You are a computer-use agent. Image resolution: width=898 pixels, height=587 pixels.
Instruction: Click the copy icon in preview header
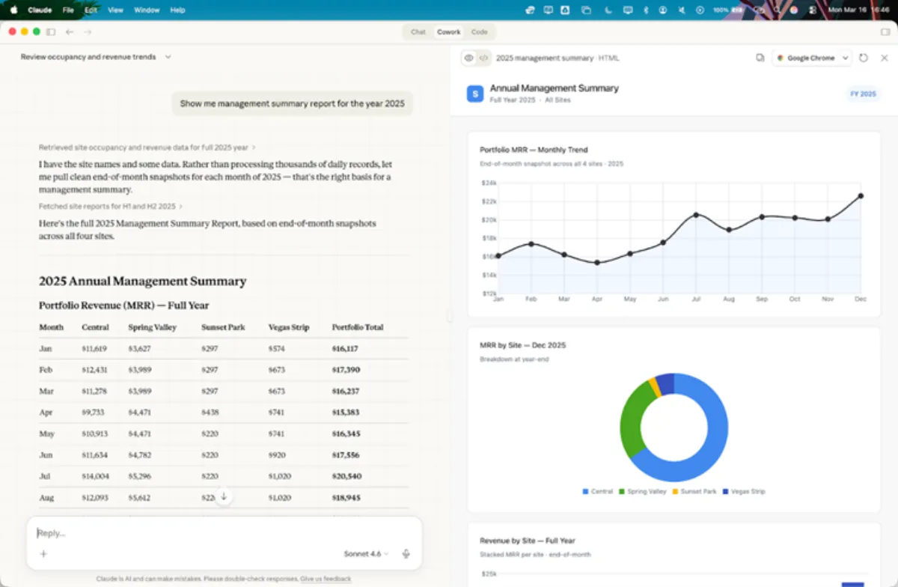[760, 58]
